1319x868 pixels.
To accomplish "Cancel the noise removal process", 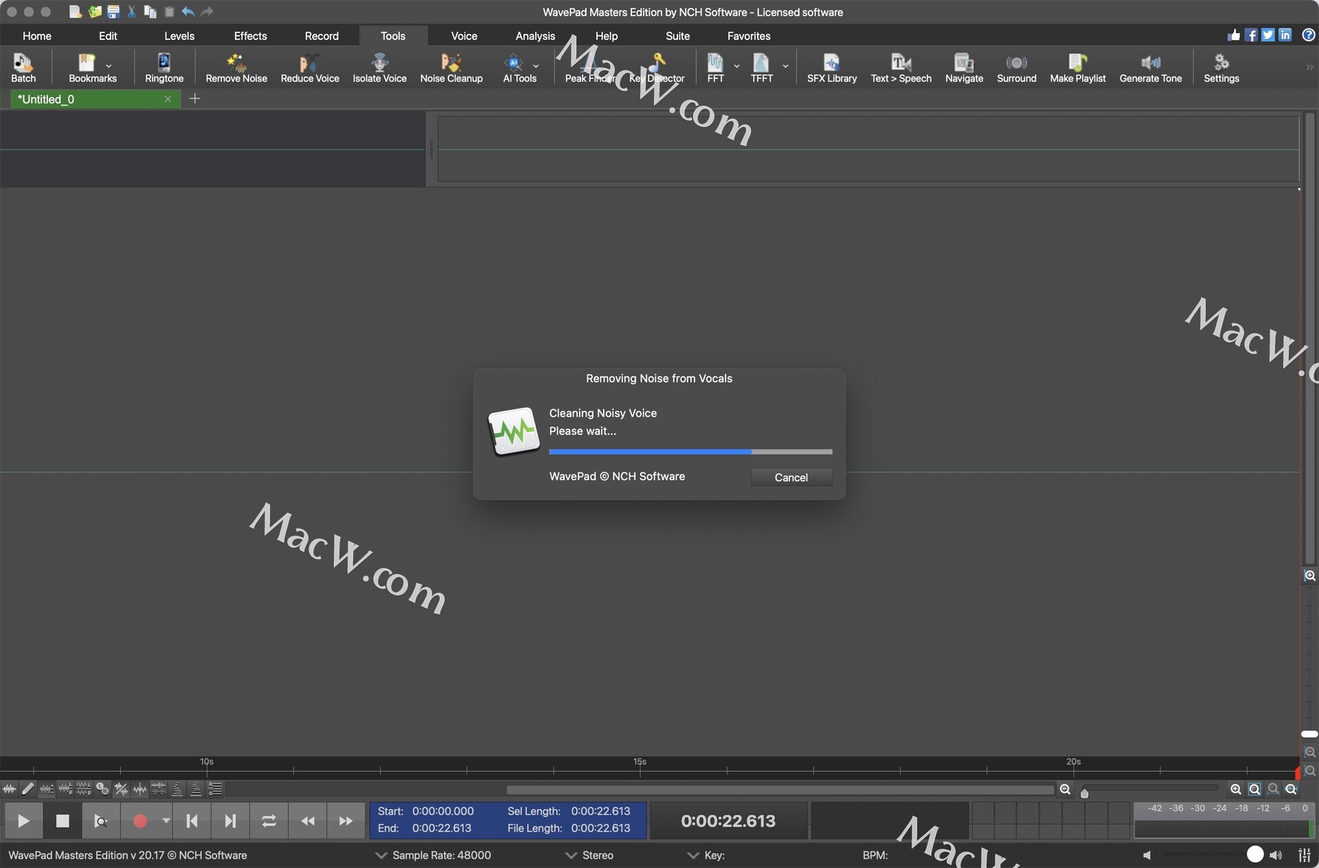I will click(791, 477).
